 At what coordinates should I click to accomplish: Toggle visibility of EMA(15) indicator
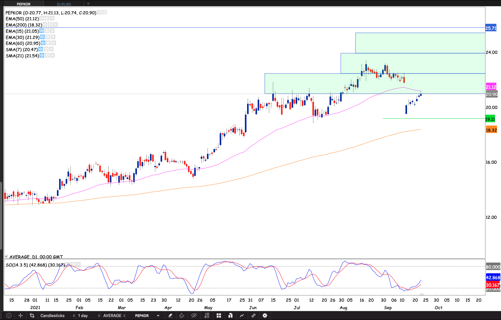tap(42, 31)
